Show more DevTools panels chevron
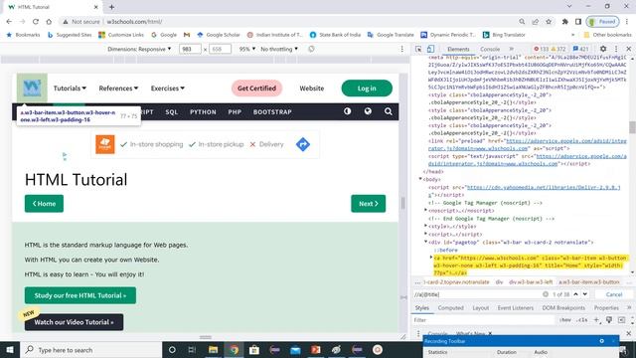 coord(511,49)
